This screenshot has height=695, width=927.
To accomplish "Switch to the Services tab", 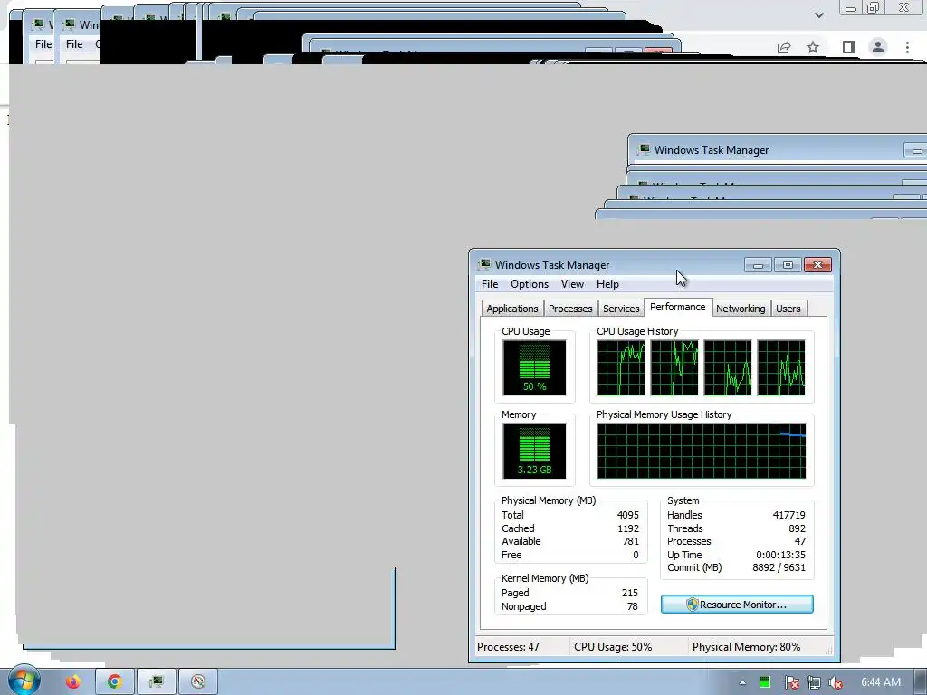I will pos(621,309).
